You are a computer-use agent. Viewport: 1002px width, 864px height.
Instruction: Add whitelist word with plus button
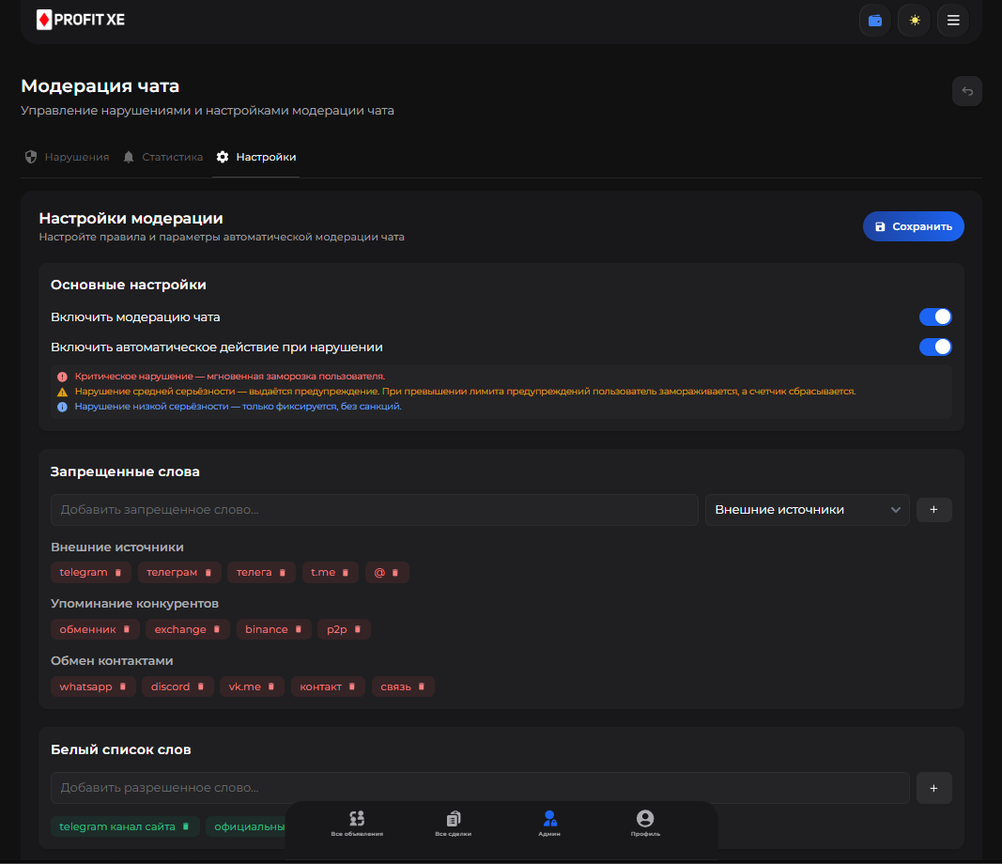pyautogui.click(x=934, y=788)
